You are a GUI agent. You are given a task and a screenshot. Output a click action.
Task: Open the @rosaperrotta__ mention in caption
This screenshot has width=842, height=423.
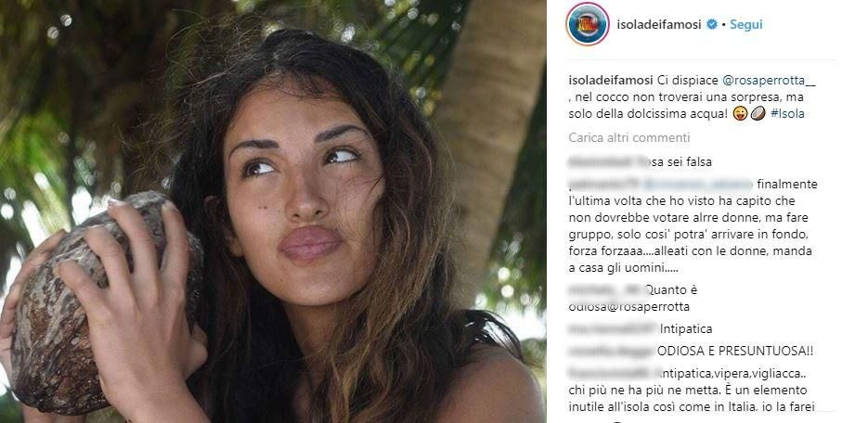(761, 81)
